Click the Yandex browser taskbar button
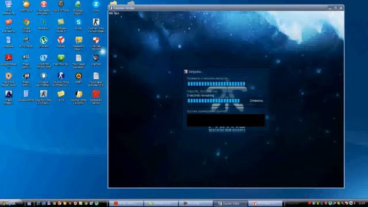The height and width of the screenshot is (207, 368). coord(265,204)
